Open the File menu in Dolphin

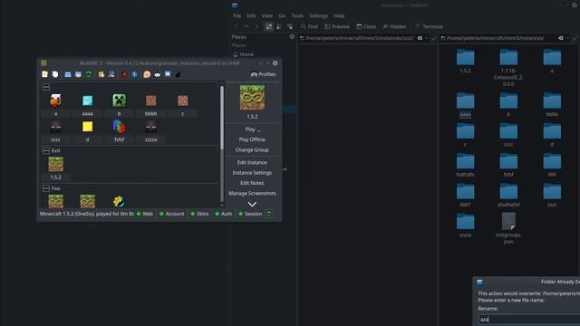click(x=237, y=16)
